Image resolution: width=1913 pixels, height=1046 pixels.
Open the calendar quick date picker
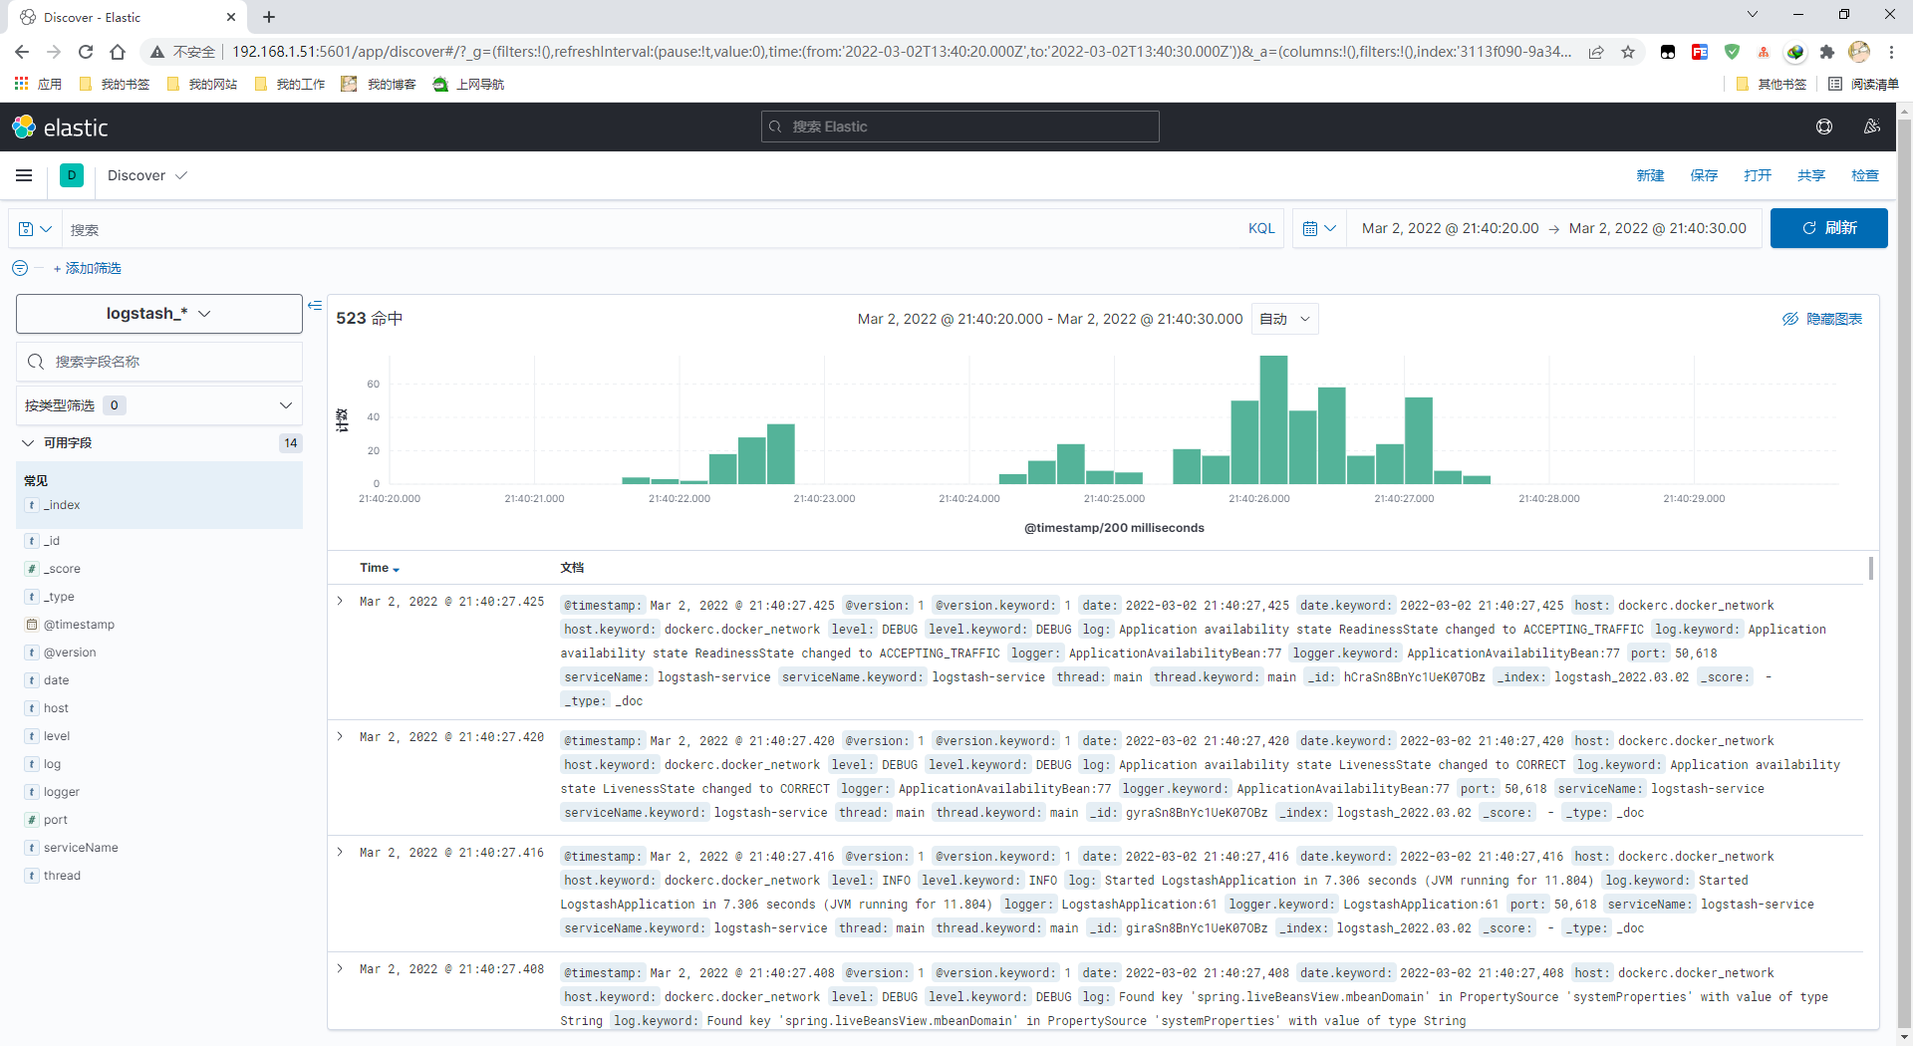(x=1319, y=228)
